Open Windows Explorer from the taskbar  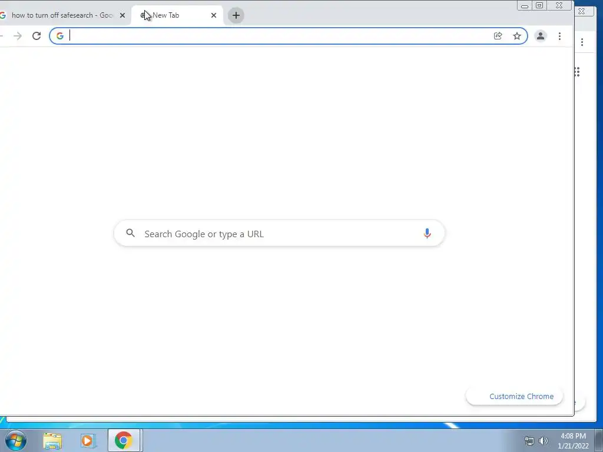(52, 441)
